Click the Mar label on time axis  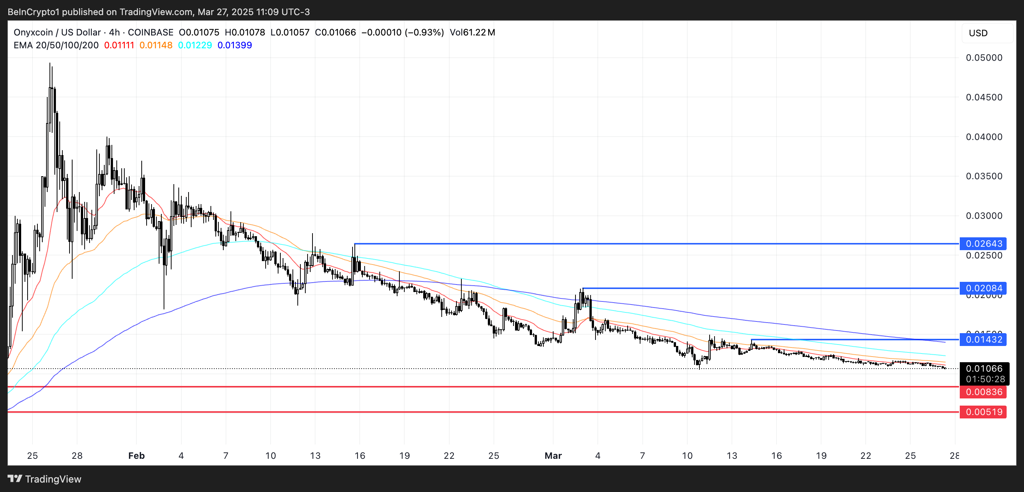[x=553, y=455]
